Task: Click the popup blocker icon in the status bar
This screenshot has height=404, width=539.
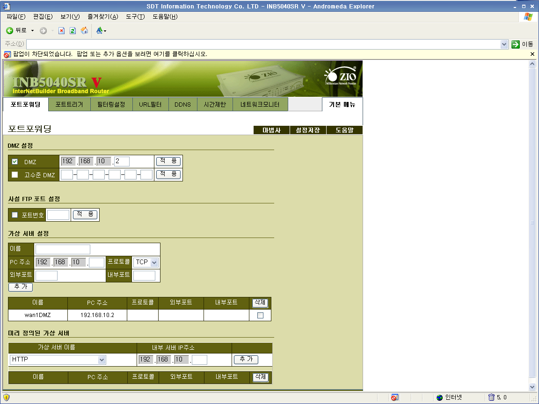Action: coord(394,397)
